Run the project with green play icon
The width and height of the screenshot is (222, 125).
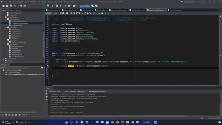(x=61, y=6)
